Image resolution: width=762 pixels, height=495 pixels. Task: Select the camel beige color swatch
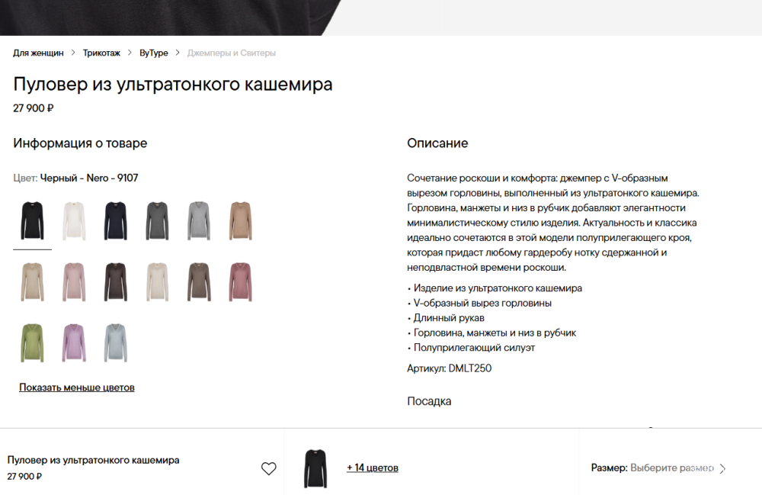tap(241, 220)
